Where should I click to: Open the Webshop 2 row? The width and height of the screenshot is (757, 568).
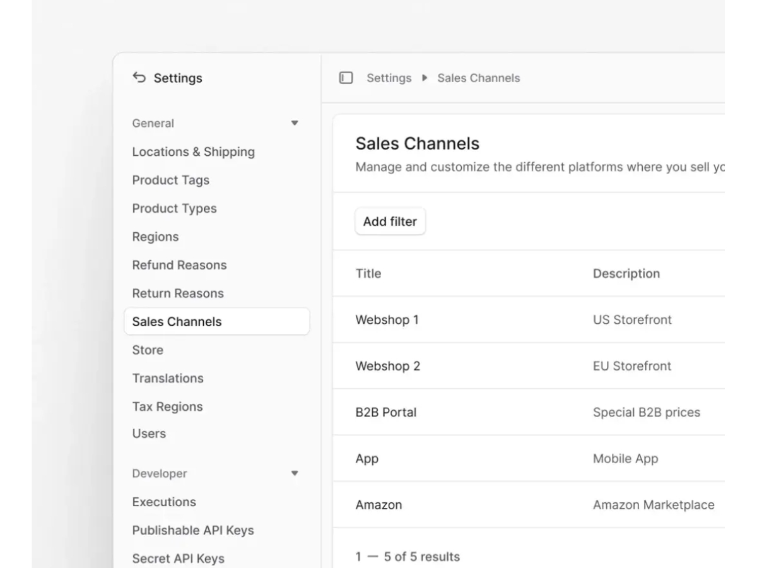(529, 366)
